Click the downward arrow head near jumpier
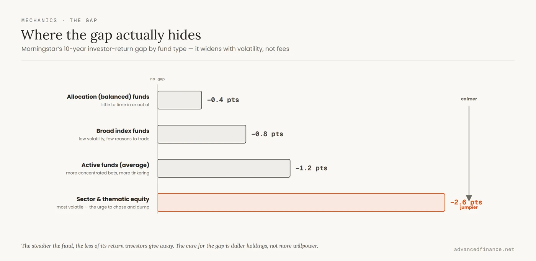Image resolution: width=536 pixels, height=261 pixels. [x=469, y=198]
